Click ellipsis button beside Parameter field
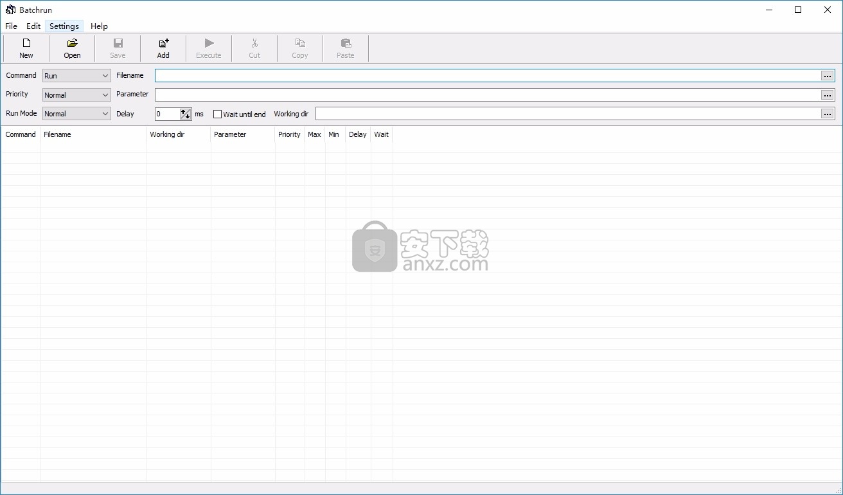The height and width of the screenshot is (495, 843). tap(827, 95)
